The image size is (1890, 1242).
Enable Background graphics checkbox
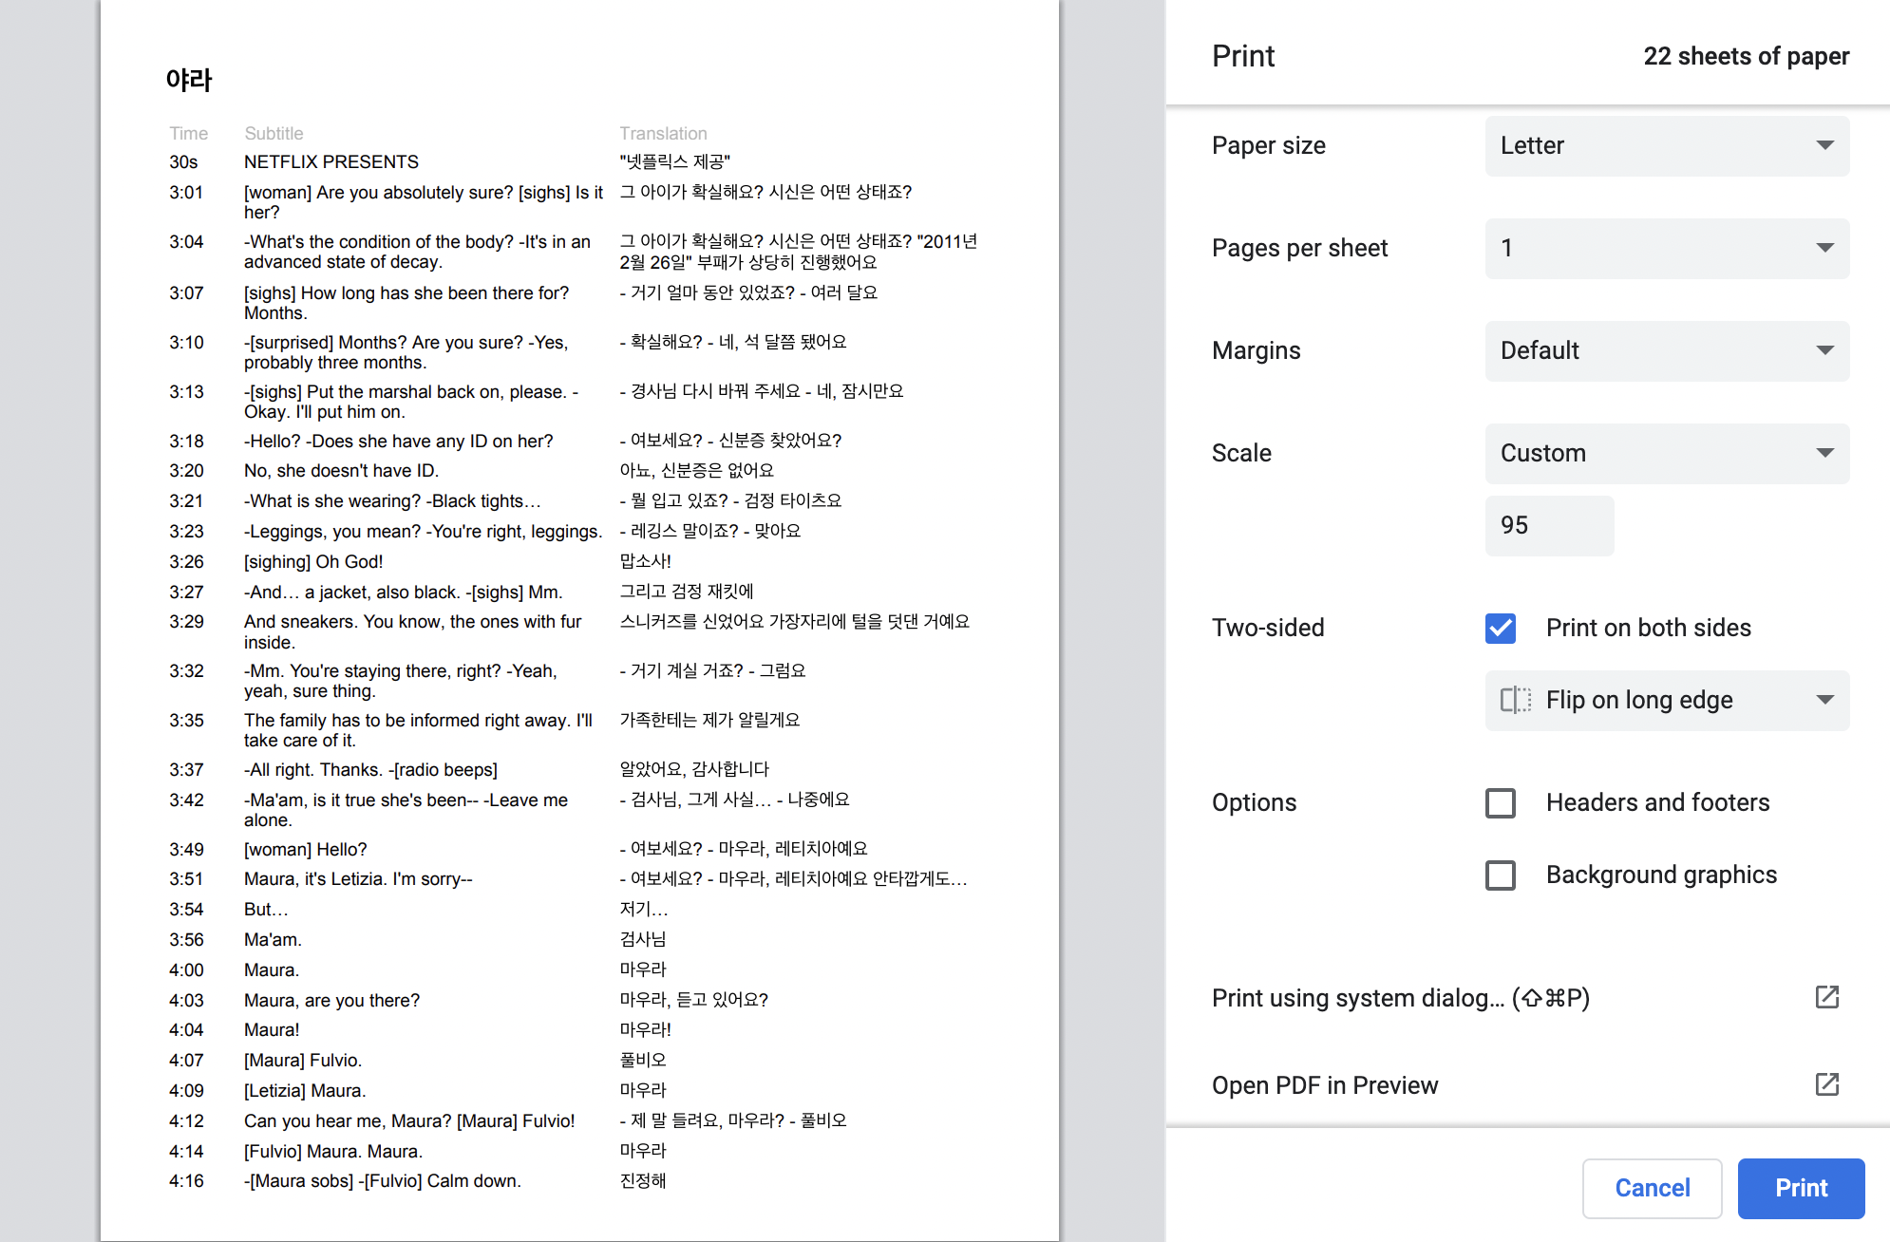click(x=1501, y=875)
